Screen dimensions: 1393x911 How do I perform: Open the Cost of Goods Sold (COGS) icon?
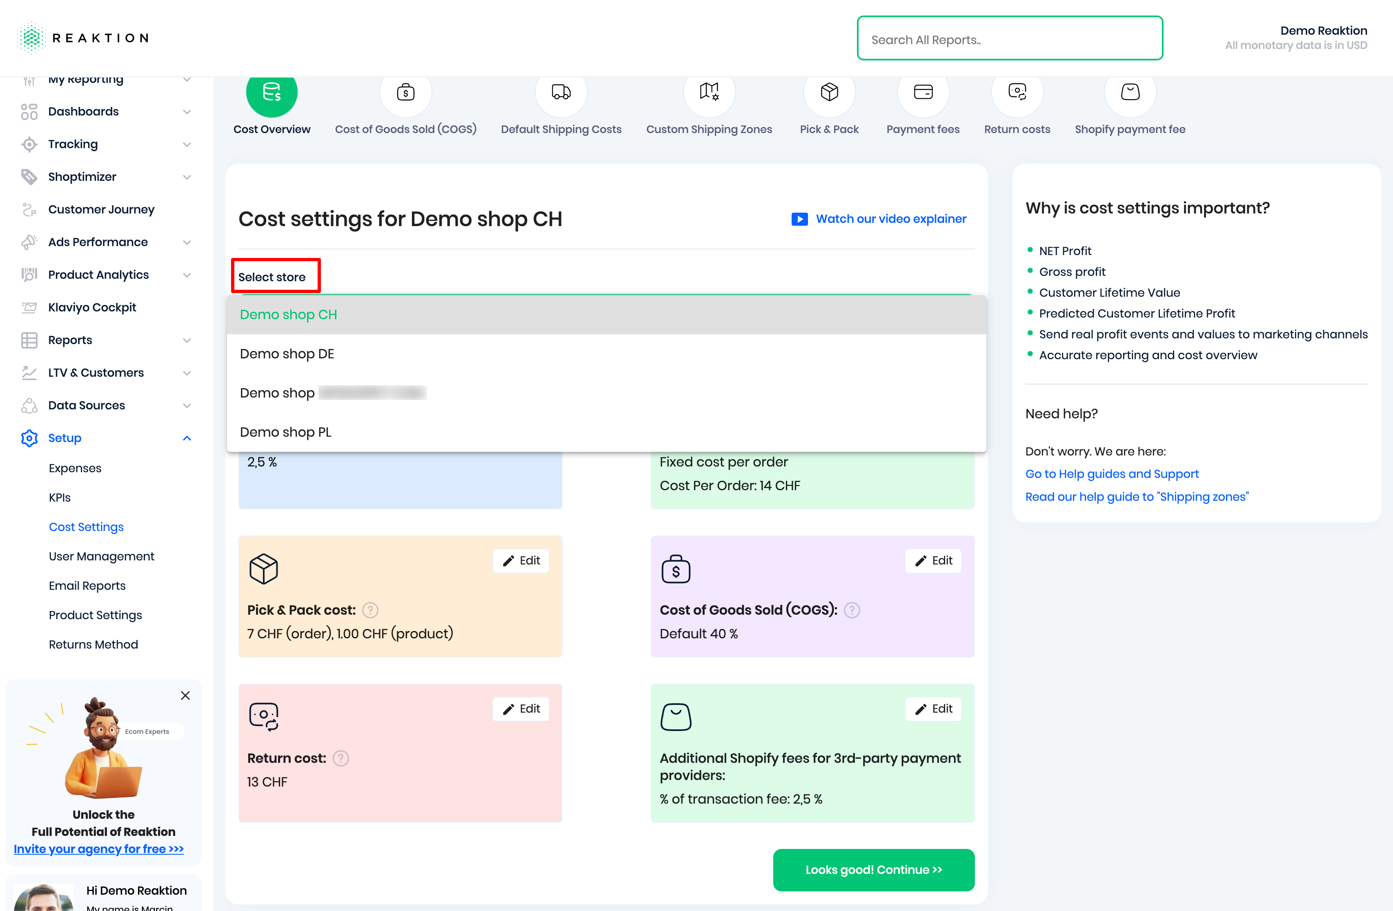405,92
